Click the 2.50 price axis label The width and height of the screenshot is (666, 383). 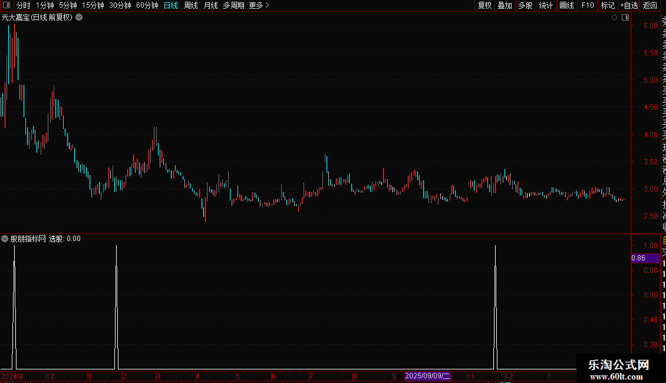click(x=650, y=216)
